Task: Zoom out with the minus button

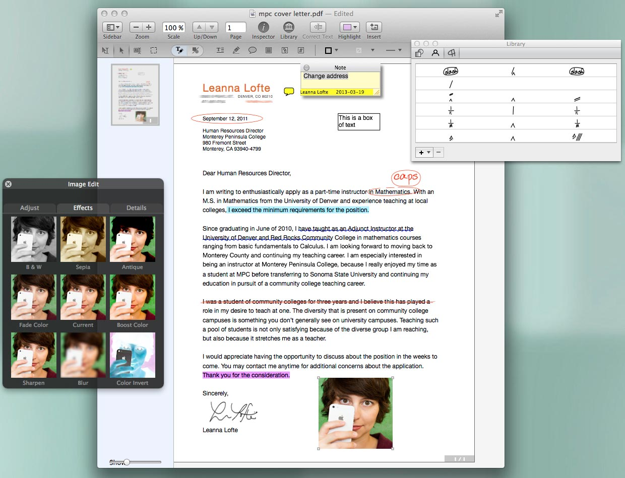Action: tap(136, 27)
